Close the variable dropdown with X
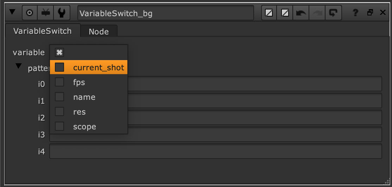The width and height of the screenshot is (392, 187). (x=59, y=52)
